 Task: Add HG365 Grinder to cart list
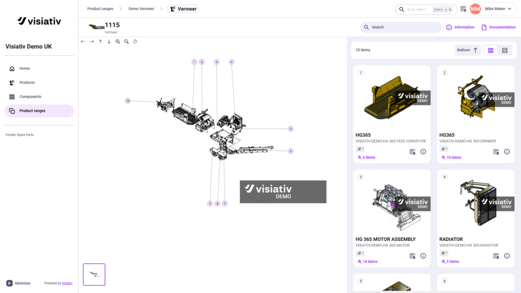pyautogui.click(x=496, y=152)
